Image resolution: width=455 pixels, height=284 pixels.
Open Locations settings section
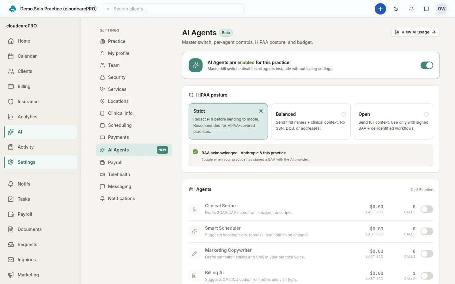134,101
